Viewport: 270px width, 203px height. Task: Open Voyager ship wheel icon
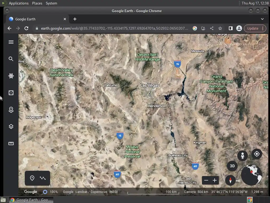pyautogui.click(x=11, y=76)
